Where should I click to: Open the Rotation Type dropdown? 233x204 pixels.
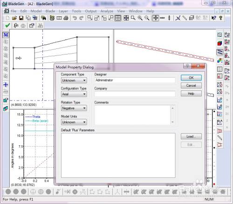pyautogui.click(x=74, y=108)
